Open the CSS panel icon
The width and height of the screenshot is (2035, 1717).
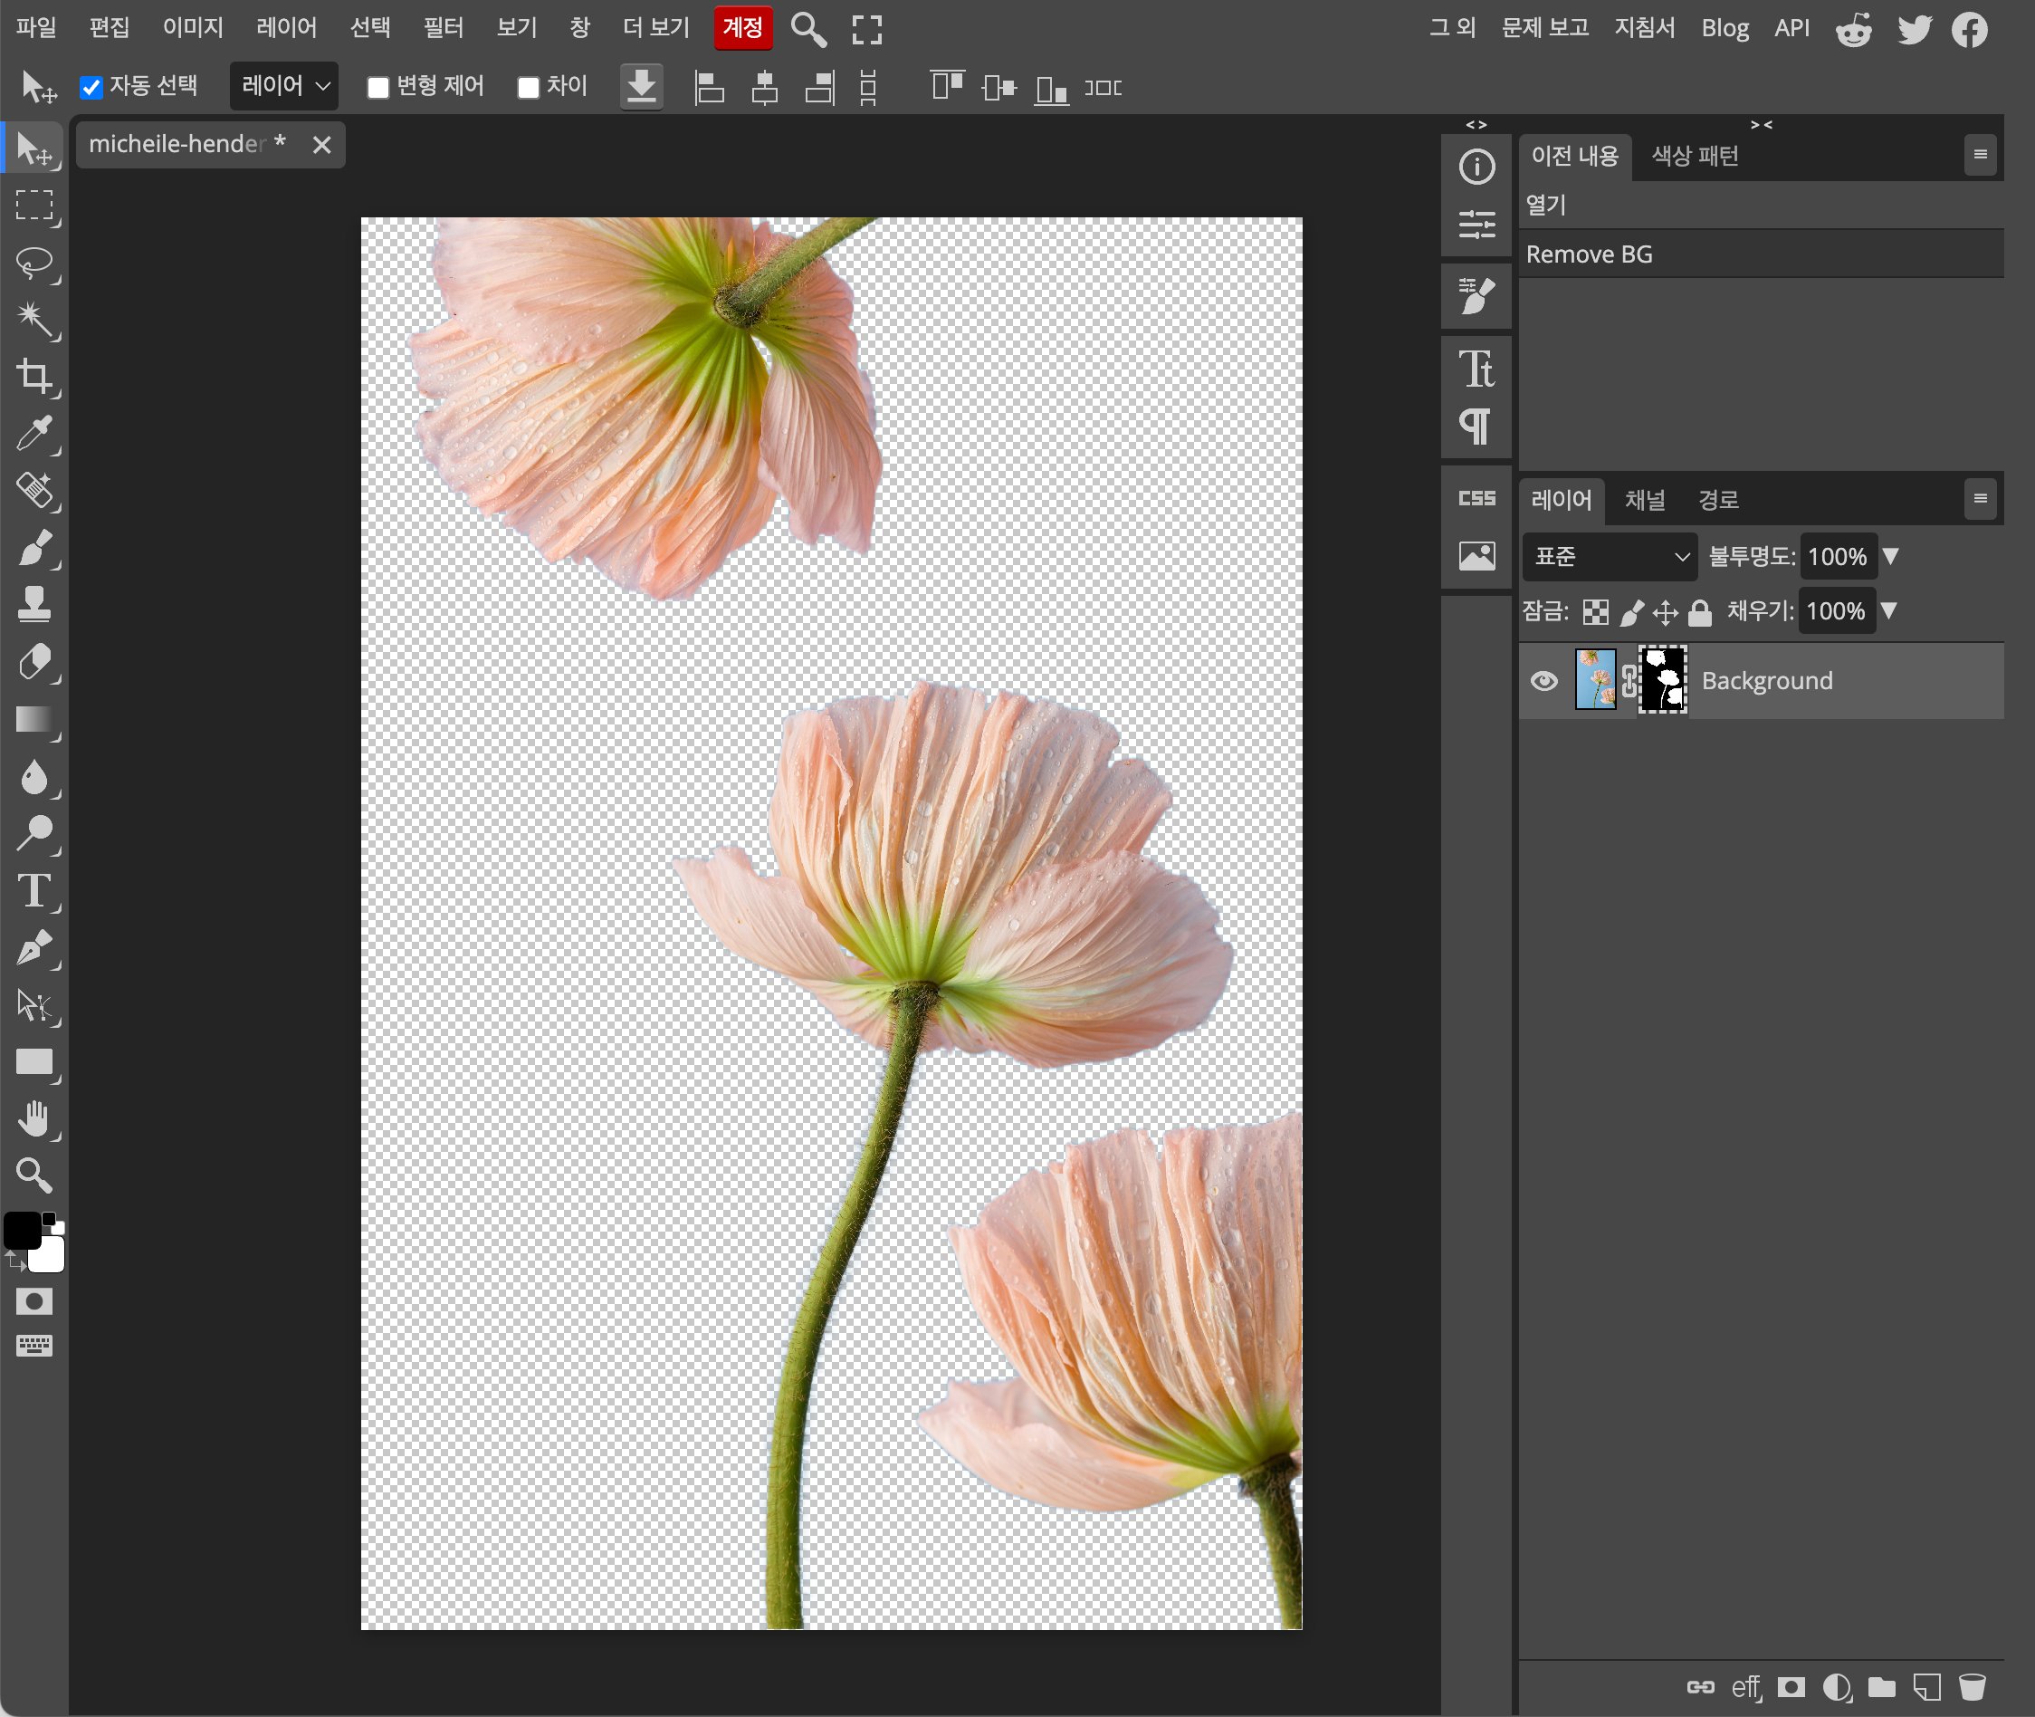[x=1476, y=498]
